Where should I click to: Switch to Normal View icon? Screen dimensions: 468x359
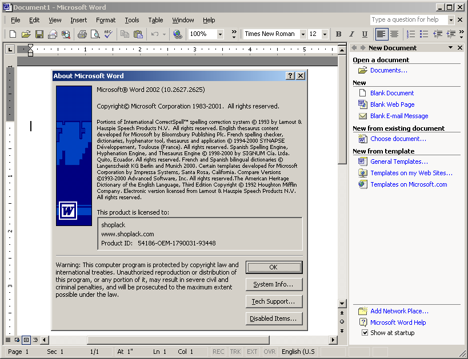click(8, 340)
